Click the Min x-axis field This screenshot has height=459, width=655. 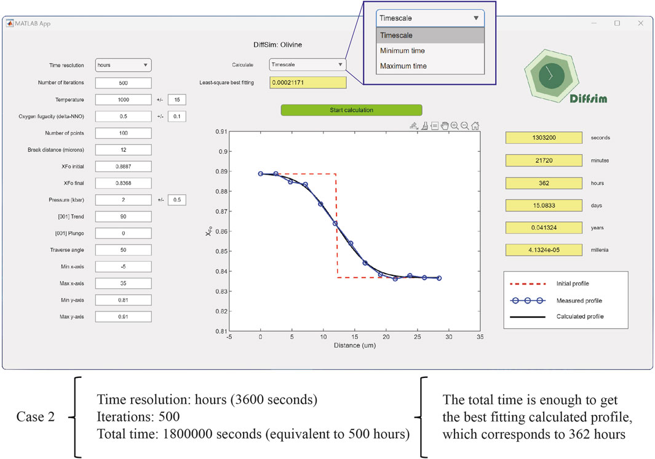(x=123, y=267)
